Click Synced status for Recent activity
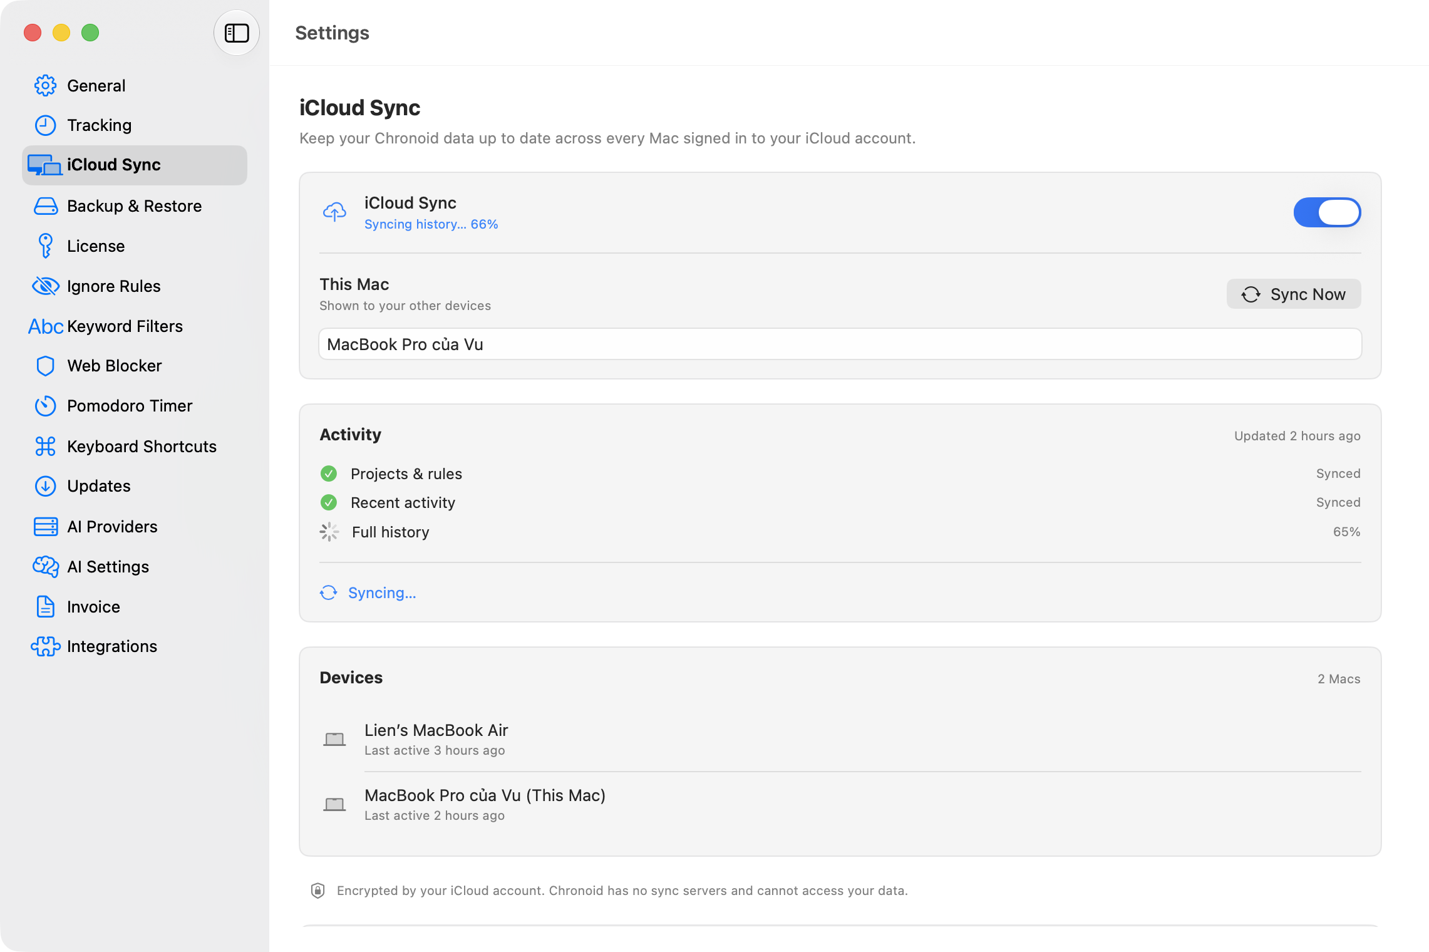The width and height of the screenshot is (1429, 952). pyautogui.click(x=1338, y=502)
